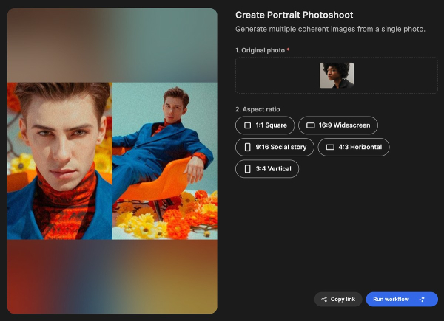
Task: Open the uploaded woman portrait thumbnail
Action: click(x=337, y=75)
